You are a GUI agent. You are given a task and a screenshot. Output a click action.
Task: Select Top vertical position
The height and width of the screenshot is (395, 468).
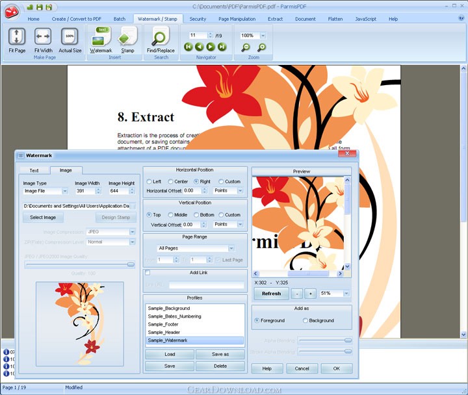[149, 214]
